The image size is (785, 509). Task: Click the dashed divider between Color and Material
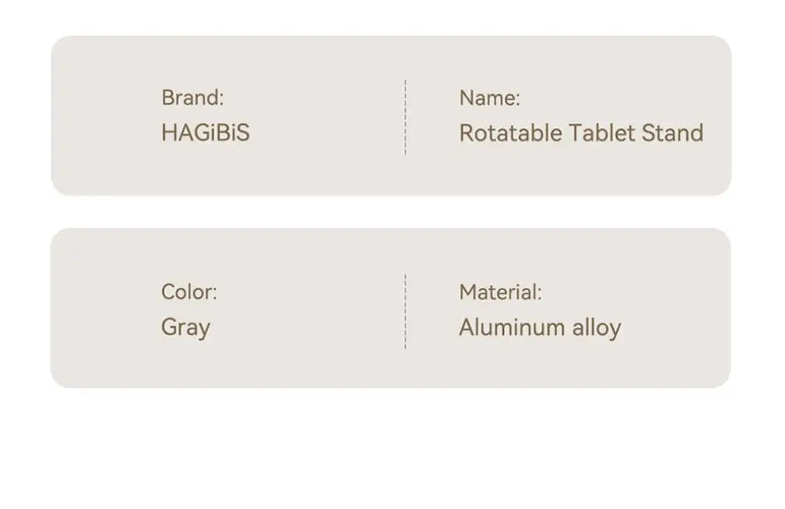coord(405,311)
